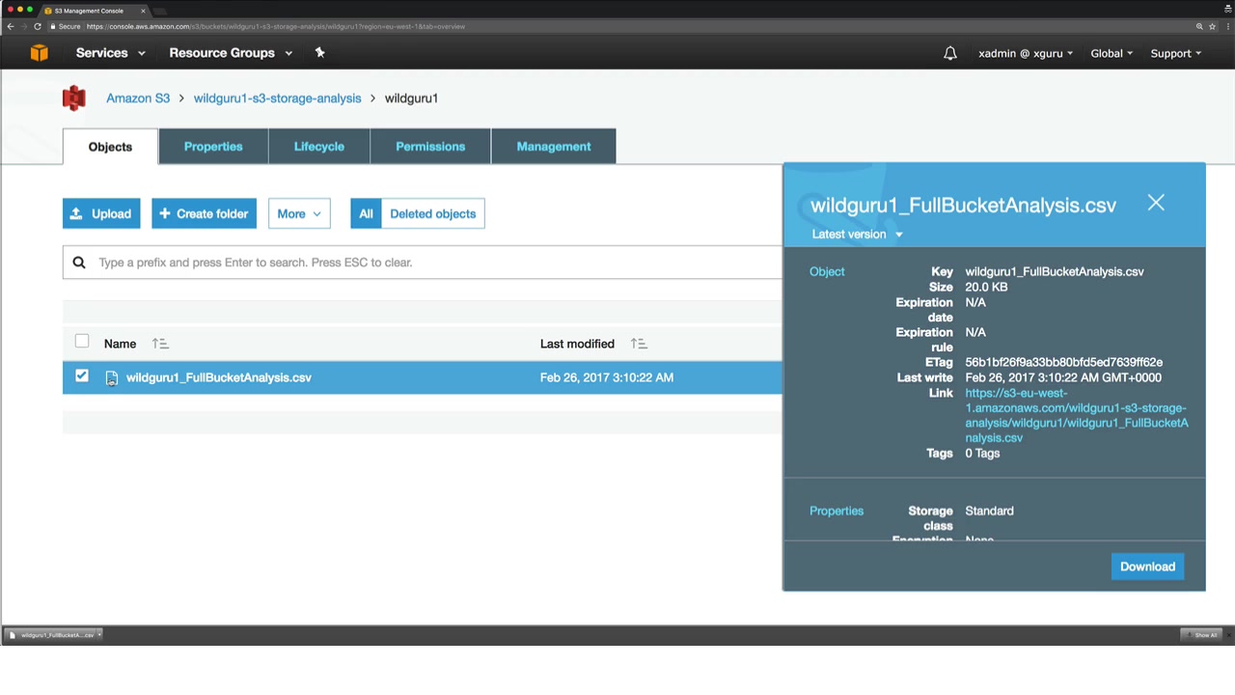Open the menu arrow on the downloaded CSV chip
The image size is (1235, 695).
point(99,634)
